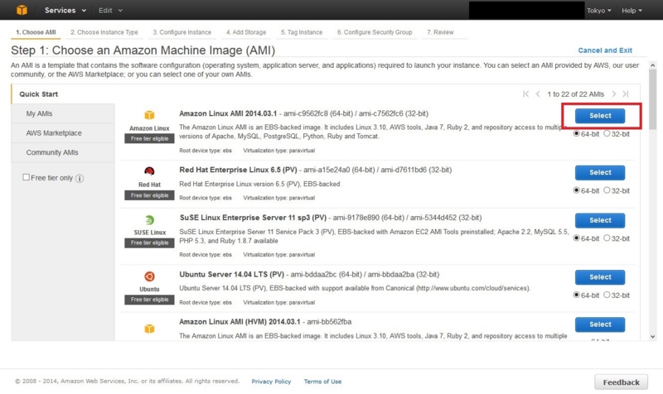Click the Ubuntu Free tier eligible badge
Image resolution: width=663 pixels, height=394 pixels.
point(149,300)
